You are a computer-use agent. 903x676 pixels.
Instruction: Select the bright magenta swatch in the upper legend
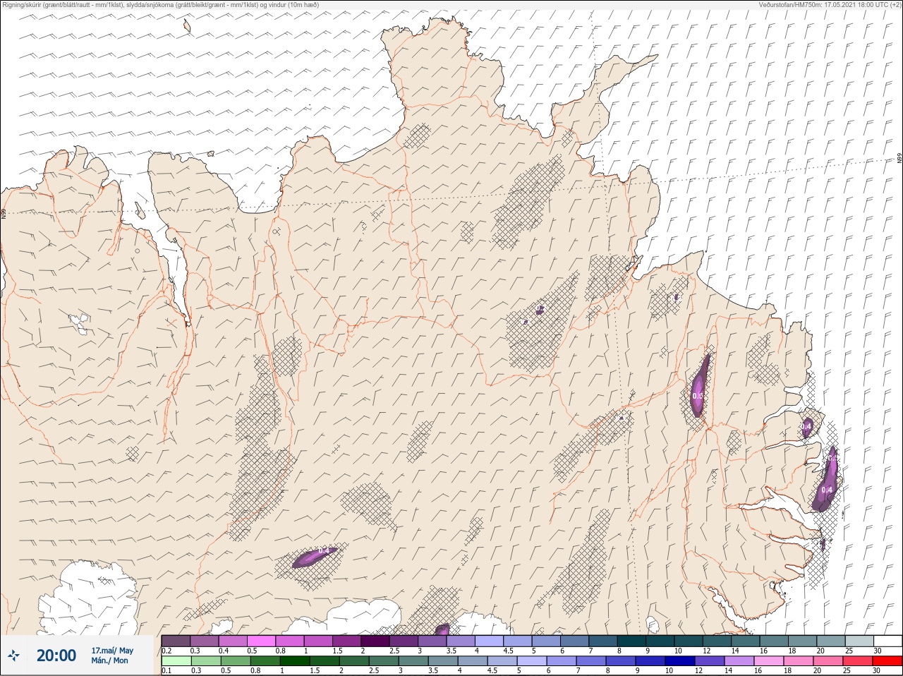coord(262,641)
